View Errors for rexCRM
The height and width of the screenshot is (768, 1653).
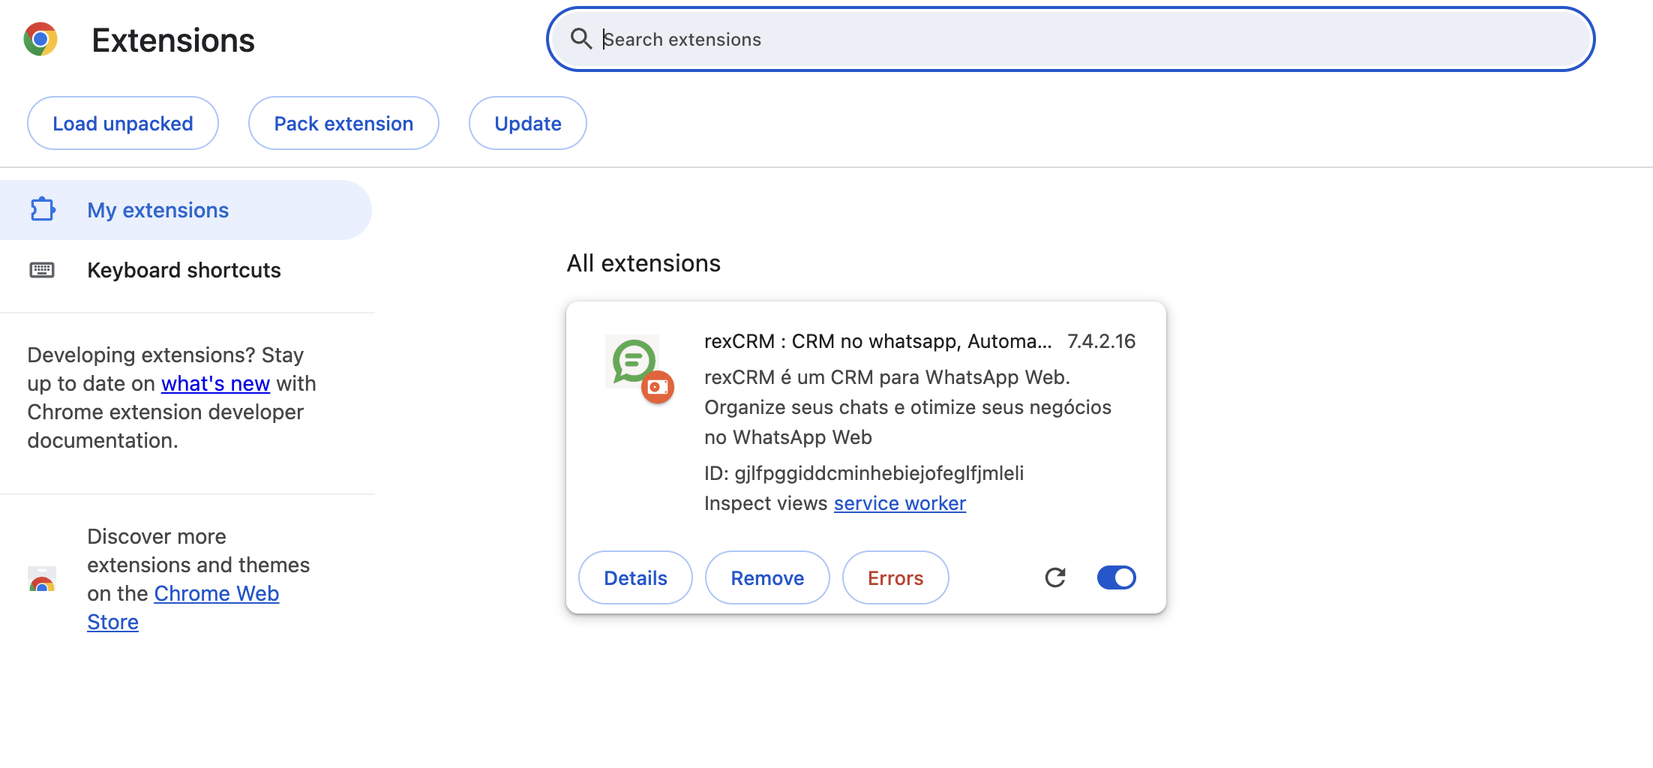[x=895, y=577]
